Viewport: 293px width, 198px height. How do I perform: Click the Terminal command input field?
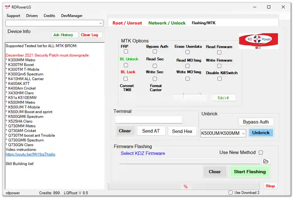[x=149, y=120]
